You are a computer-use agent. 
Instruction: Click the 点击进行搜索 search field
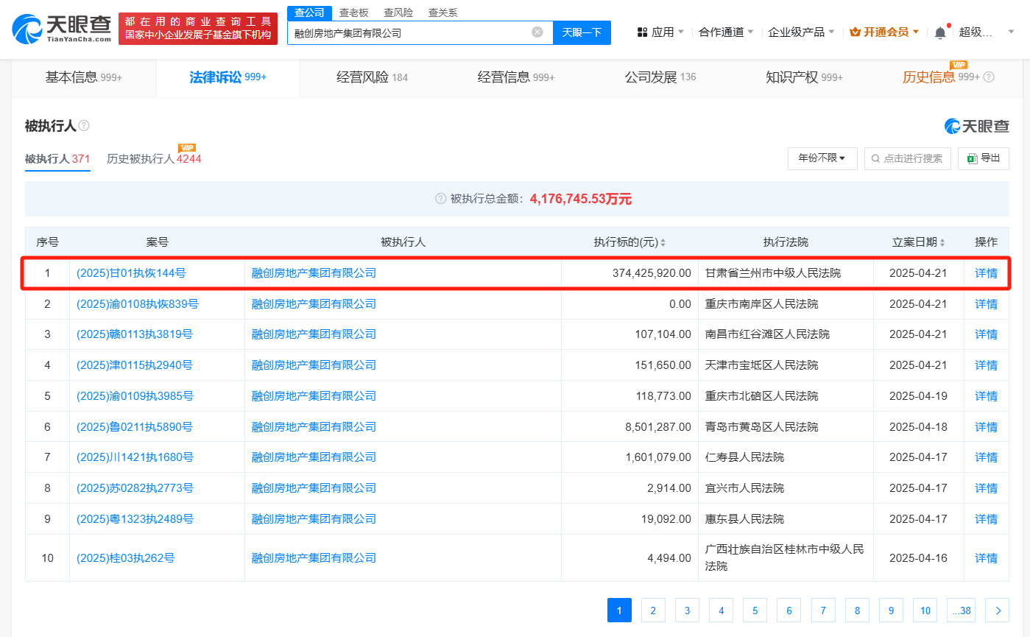(908, 158)
